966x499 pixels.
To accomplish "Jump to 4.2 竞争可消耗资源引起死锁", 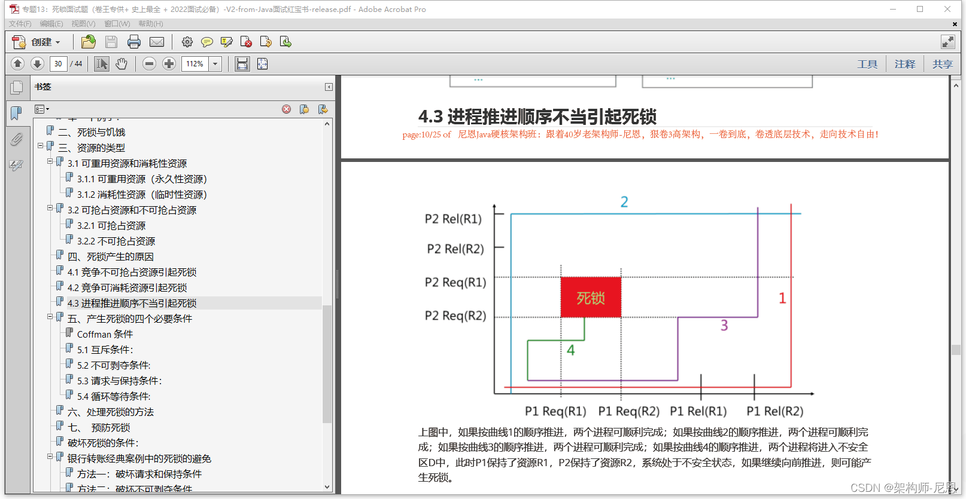I will click(x=127, y=287).
